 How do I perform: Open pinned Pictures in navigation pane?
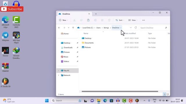point(65,52)
